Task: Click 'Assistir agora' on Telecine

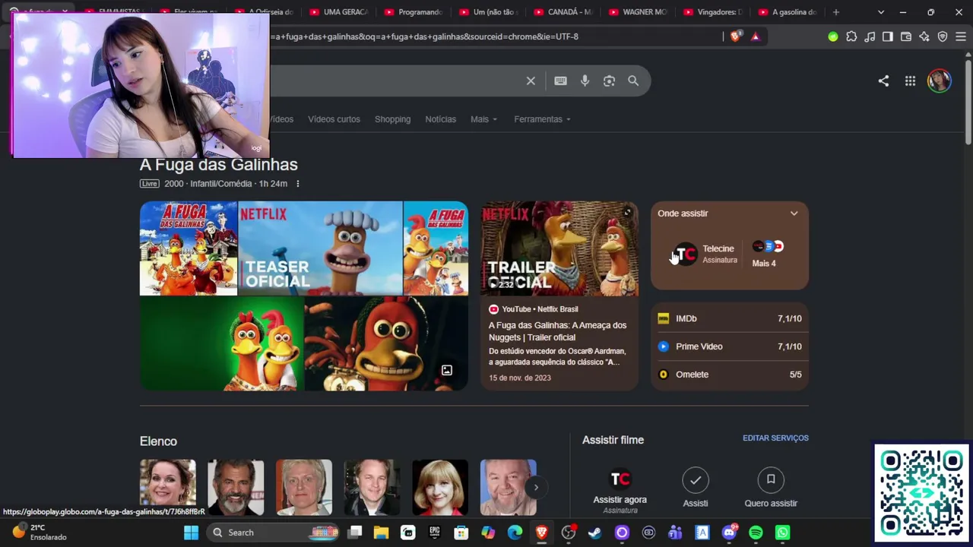Action: coord(620,489)
